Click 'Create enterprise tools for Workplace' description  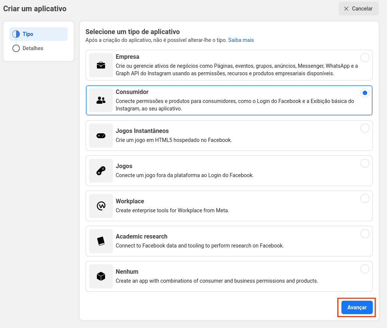tap(172, 210)
